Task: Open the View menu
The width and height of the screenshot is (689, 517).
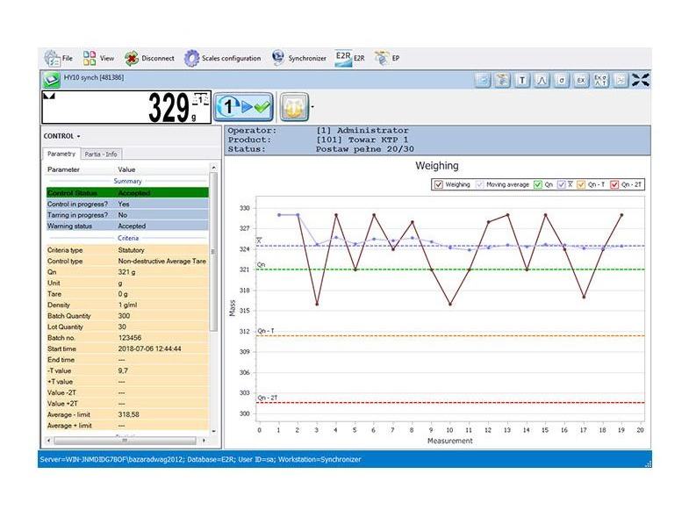Action: pyautogui.click(x=98, y=58)
